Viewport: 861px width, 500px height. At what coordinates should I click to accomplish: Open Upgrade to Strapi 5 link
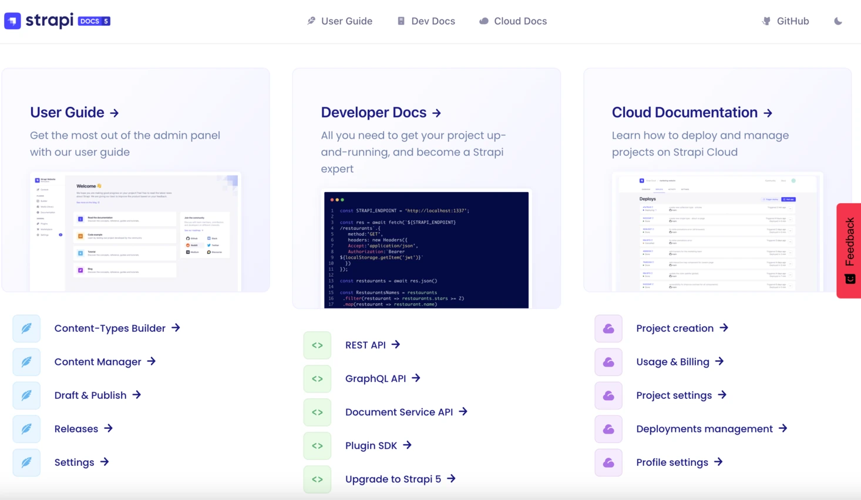[x=401, y=479]
